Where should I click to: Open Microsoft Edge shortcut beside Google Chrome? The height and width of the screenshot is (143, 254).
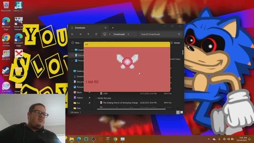(19, 40)
